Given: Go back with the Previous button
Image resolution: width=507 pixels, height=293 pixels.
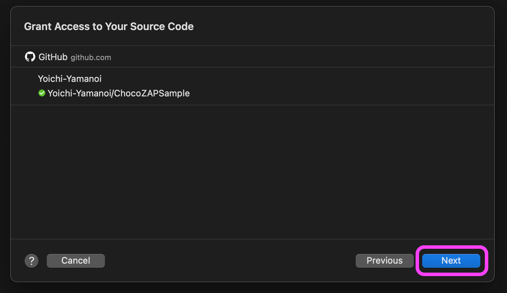Looking at the screenshot, I should (384, 261).
